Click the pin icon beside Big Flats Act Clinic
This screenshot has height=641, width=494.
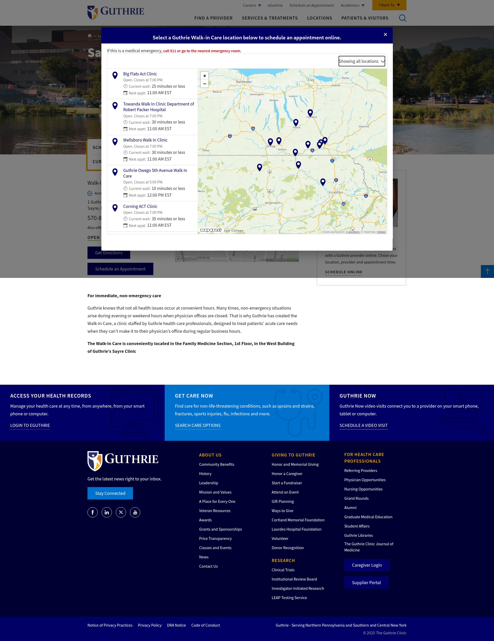[115, 75]
